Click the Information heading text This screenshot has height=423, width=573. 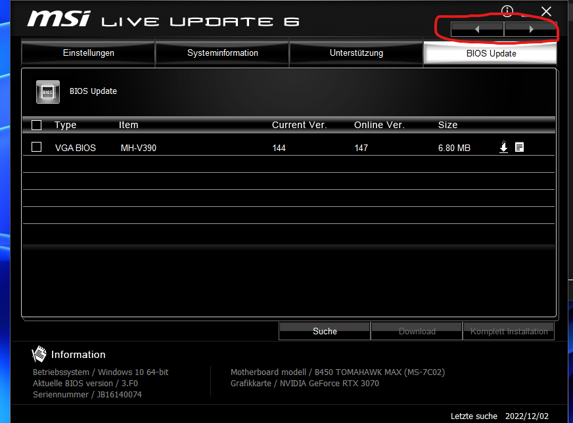coord(78,354)
